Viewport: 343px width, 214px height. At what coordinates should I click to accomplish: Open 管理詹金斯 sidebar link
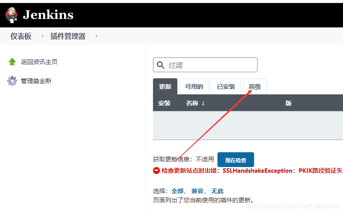[x=36, y=81]
